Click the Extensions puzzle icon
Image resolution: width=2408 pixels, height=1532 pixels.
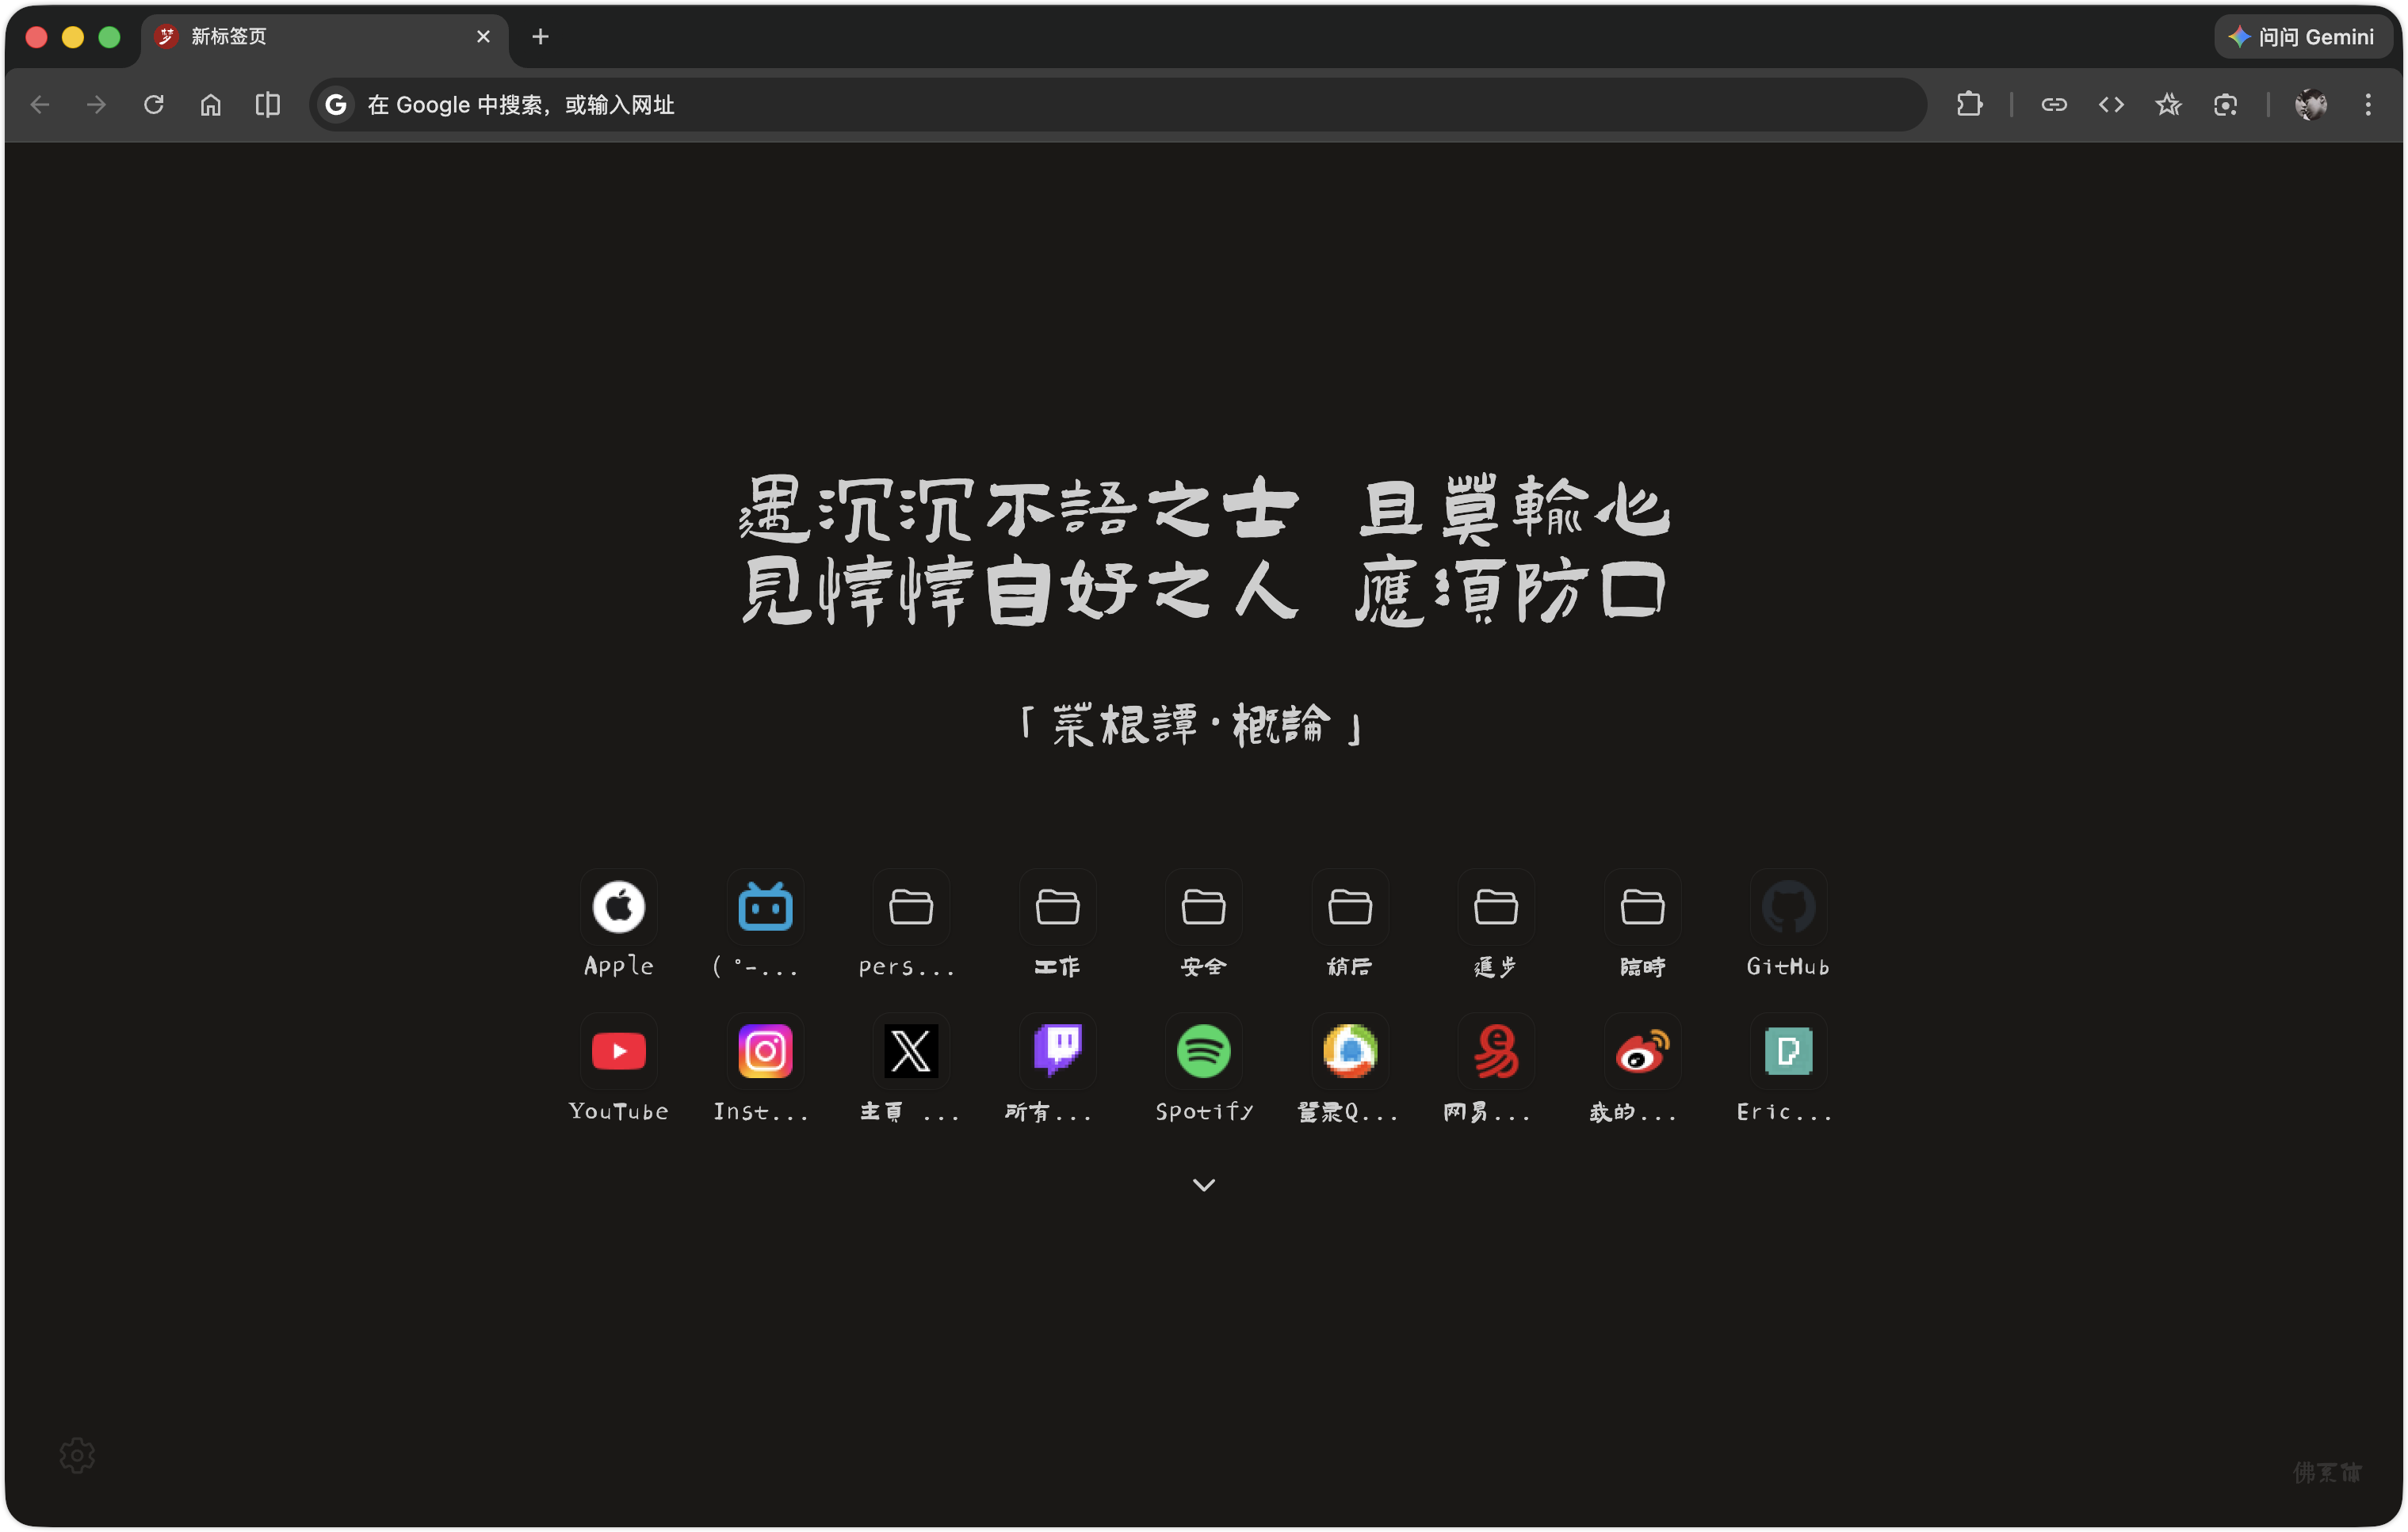[x=1969, y=104]
